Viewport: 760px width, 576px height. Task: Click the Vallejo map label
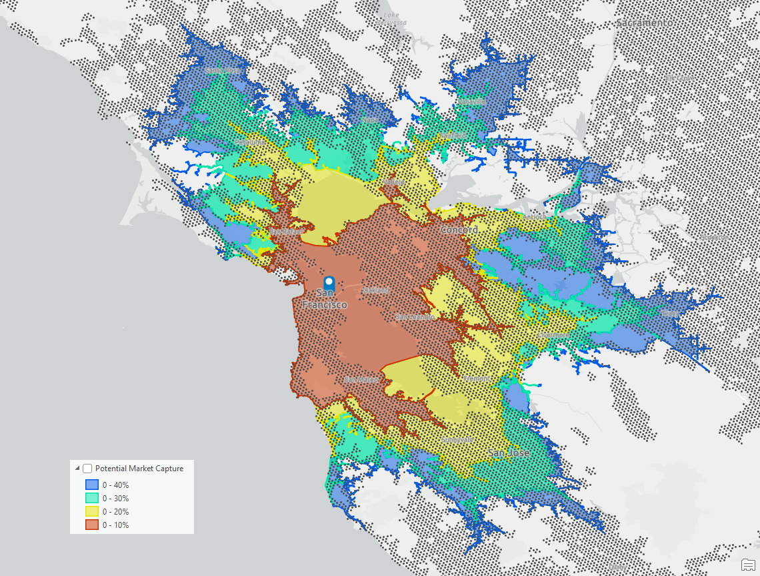(x=393, y=182)
